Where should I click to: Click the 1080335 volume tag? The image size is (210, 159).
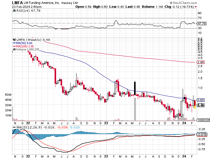203,120
